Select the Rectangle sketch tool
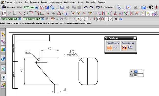The height and width of the screenshot is (96, 159). pos(42,13)
